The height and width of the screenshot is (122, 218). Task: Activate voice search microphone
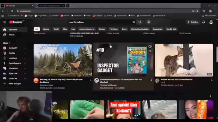click(149, 22)
